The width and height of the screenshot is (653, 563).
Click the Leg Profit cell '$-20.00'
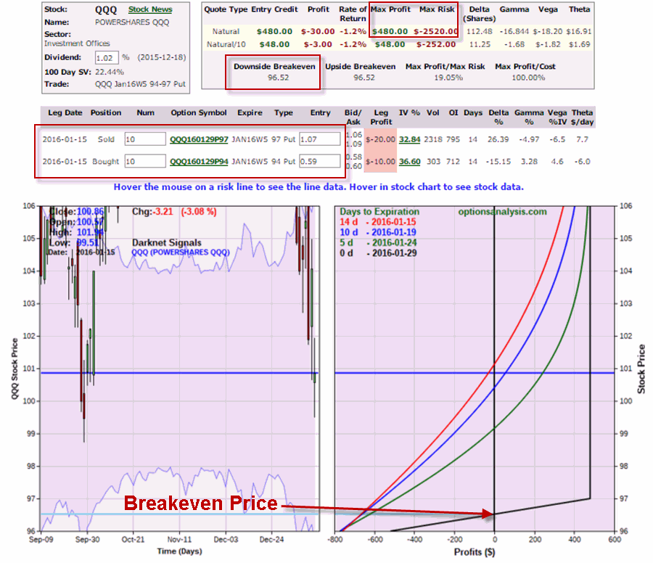380,139
